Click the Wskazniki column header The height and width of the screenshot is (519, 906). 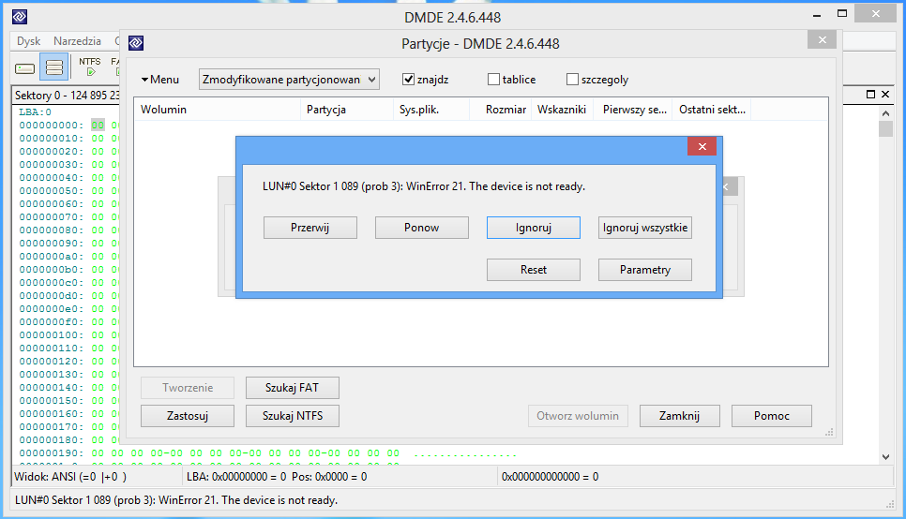click(562, 110)
